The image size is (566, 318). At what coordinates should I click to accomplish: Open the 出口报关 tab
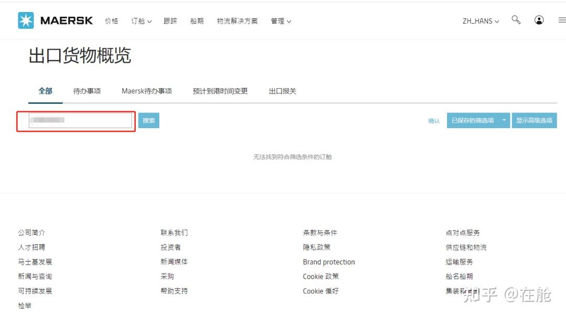(282, 90)
